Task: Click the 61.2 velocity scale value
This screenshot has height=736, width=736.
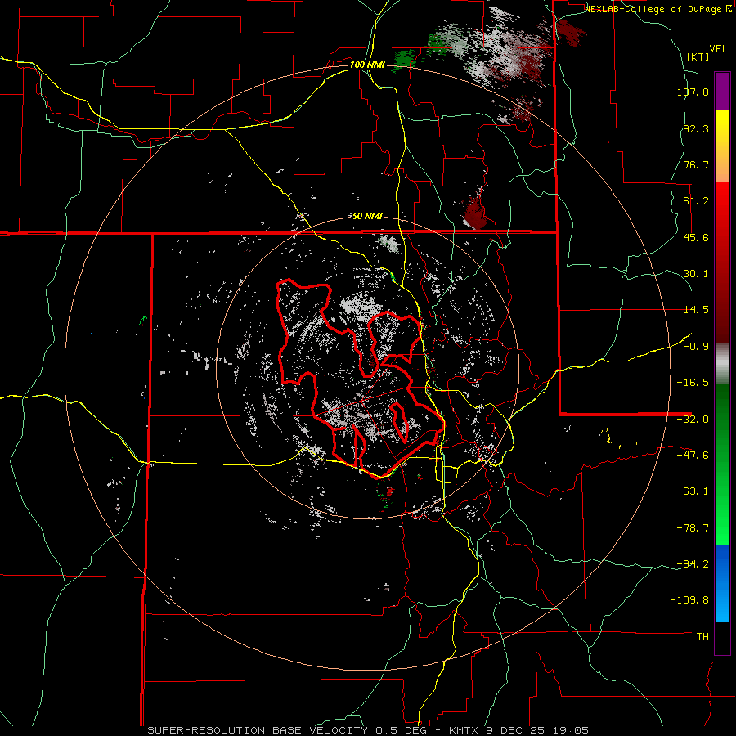Action: pyautogui.click(x=696, y=201)
